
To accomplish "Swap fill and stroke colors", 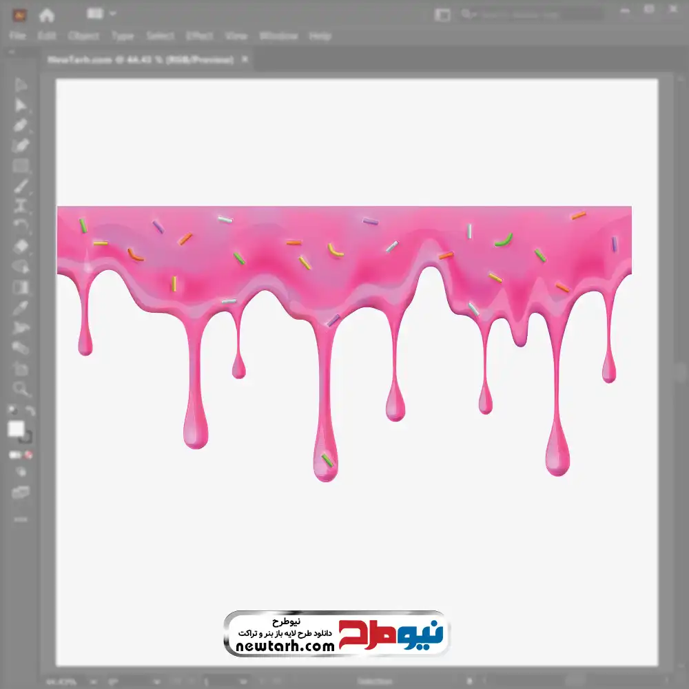I will point(30,411).
